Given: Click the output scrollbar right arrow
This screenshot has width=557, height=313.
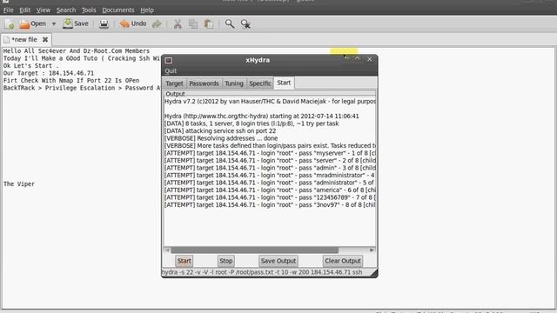Looking at the screenshot, I should (372, 250).
